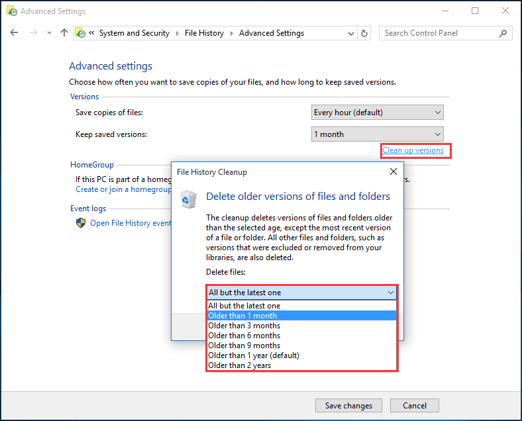Expand the breadcrumb arrow after File History
The image size is (522, 421).
click(231, 33)
